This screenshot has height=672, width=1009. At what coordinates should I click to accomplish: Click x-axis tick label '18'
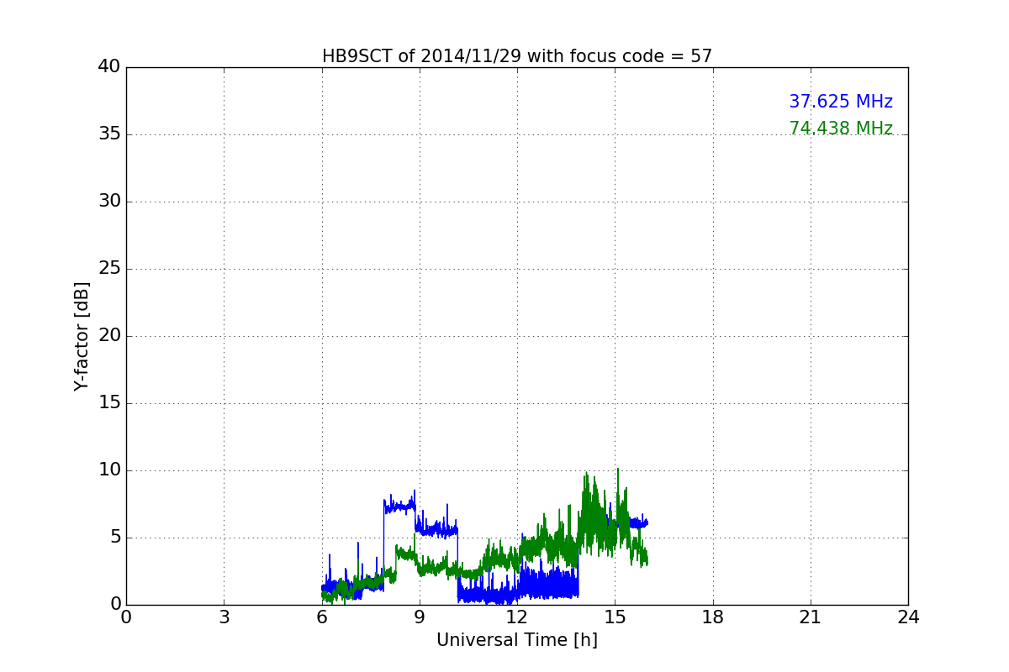point(713,617)
